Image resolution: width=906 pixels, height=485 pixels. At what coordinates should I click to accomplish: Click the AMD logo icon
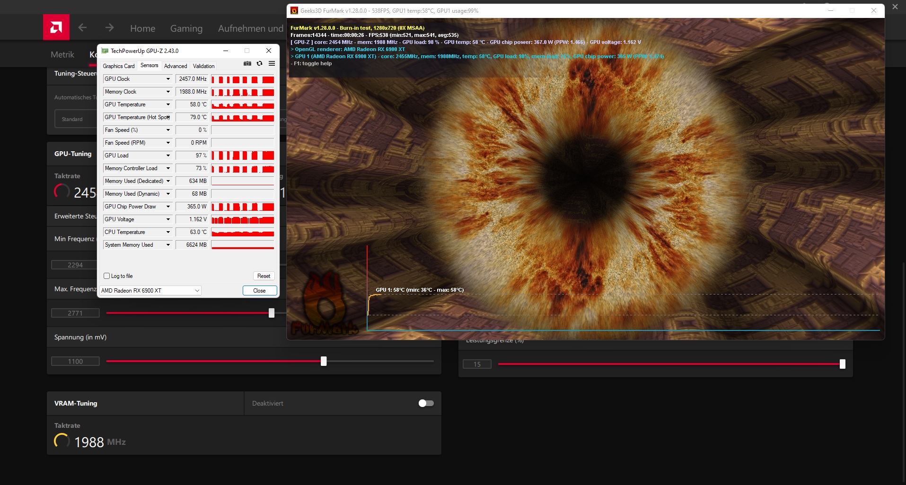tap(56, 27)
